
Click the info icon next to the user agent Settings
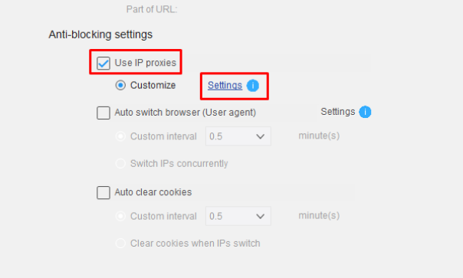pyautogui.click(x=365, y=112)
